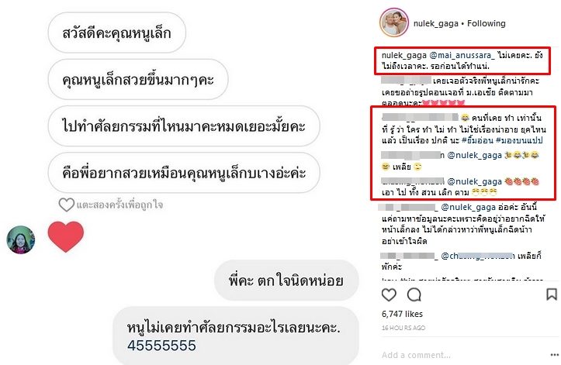Open nulek_gaga profile picture
The image size is (561, 365).
click(x=394, y=22)
